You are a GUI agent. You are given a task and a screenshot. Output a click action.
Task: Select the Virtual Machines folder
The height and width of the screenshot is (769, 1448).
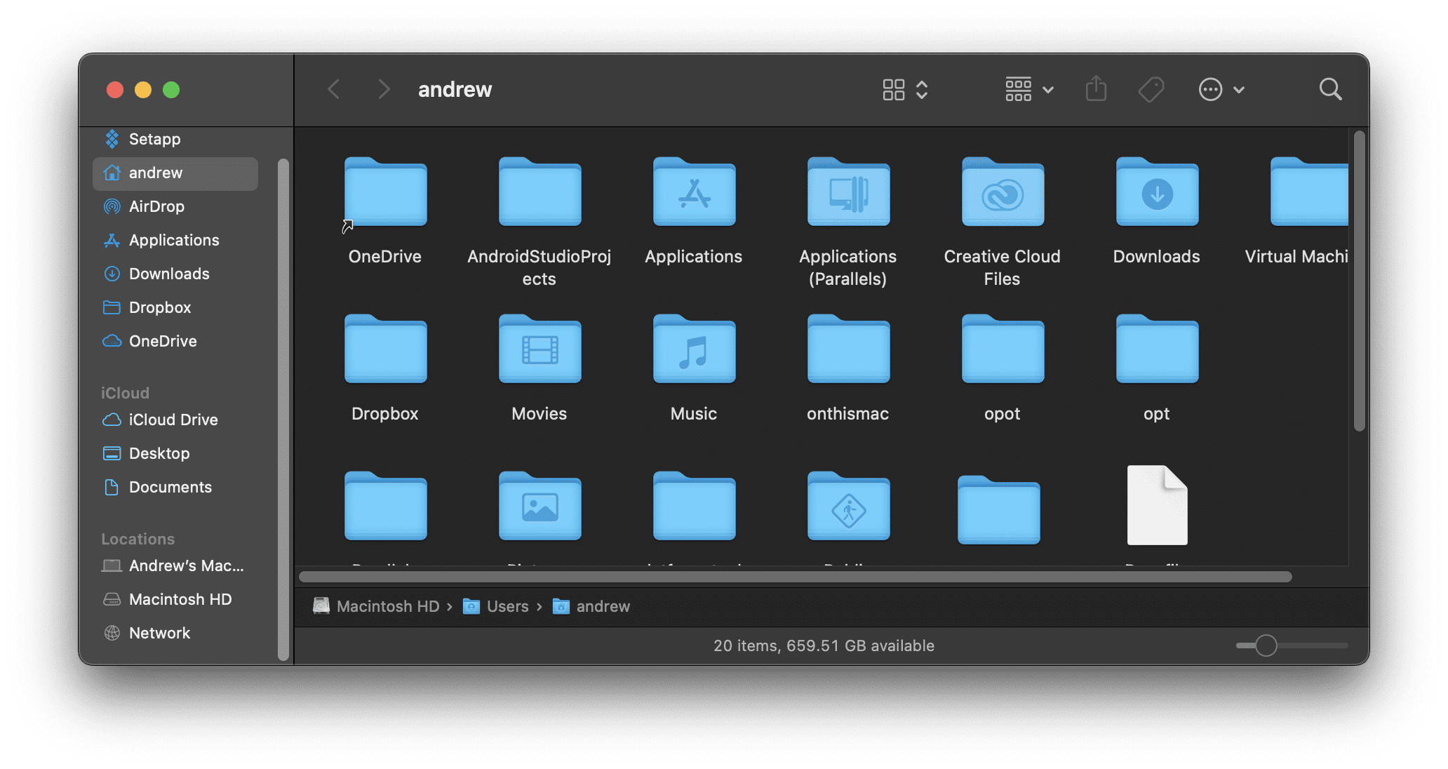[1309, 192]
